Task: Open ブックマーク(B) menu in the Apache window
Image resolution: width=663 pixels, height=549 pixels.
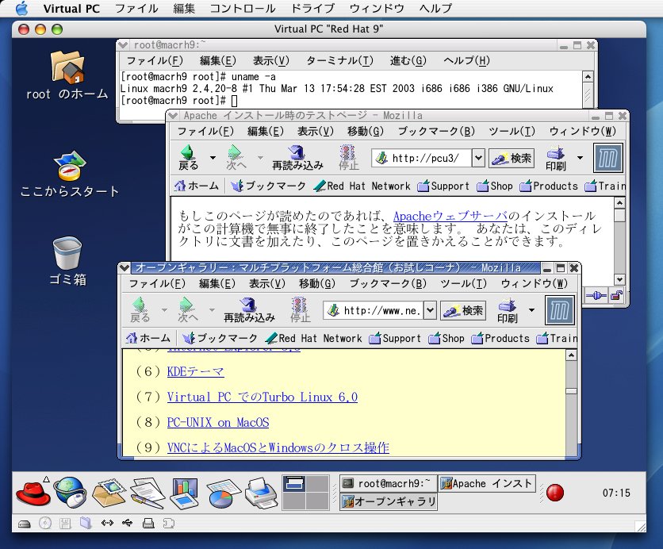Action: (436, 131)
